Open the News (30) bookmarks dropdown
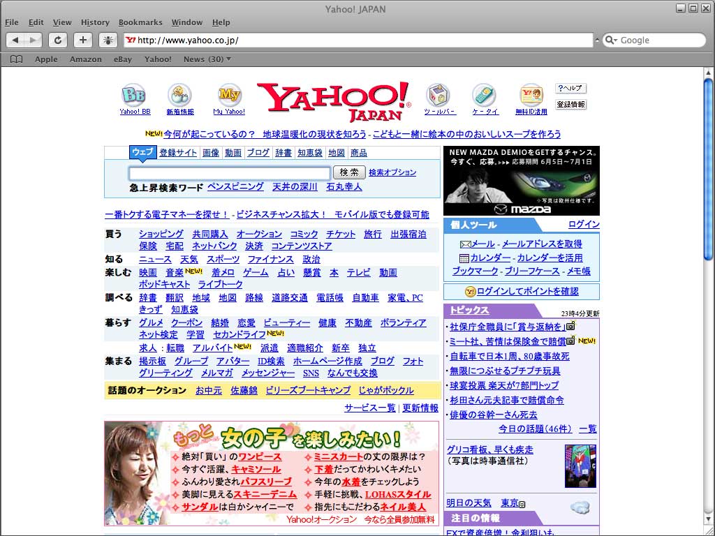 (x=207, y=59)
